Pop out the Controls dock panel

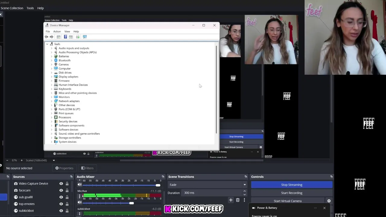pyautogui.click(x=331, y=177)
